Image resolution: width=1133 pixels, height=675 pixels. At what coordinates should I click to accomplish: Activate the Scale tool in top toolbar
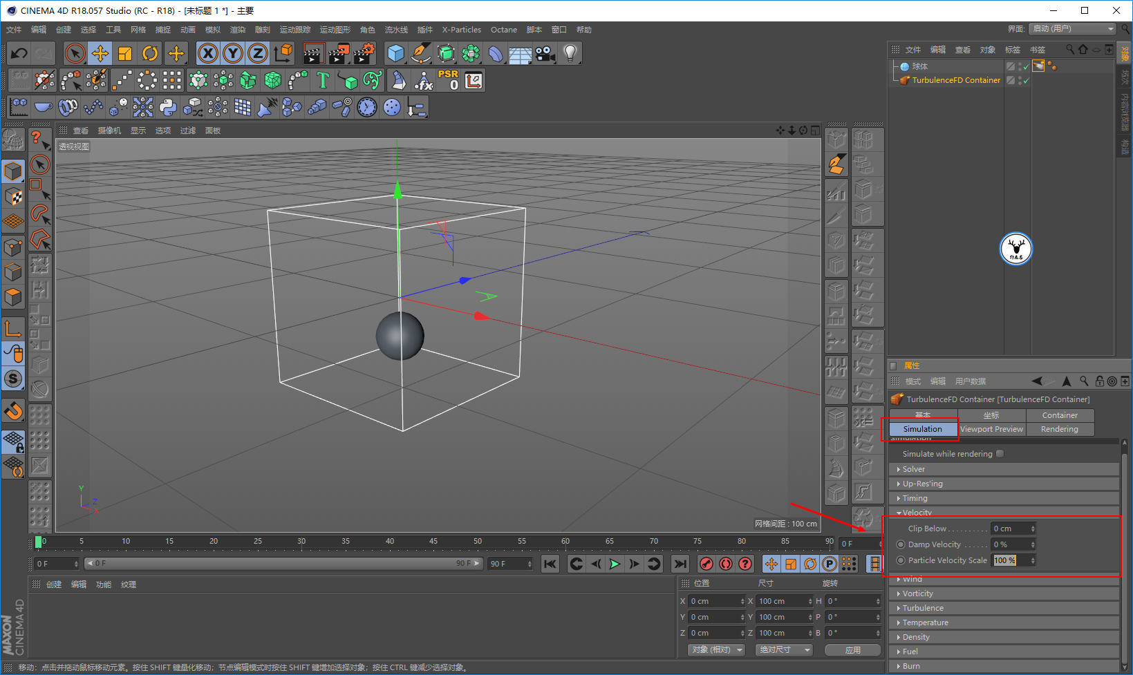point(125,53)
